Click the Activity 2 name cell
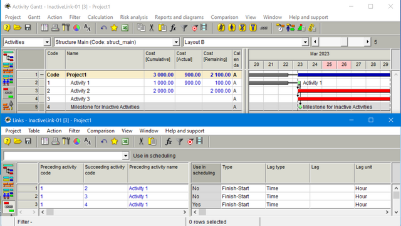The height and width of the screenshot is (226, 401). pyautogui.click(x=105, y=90)
